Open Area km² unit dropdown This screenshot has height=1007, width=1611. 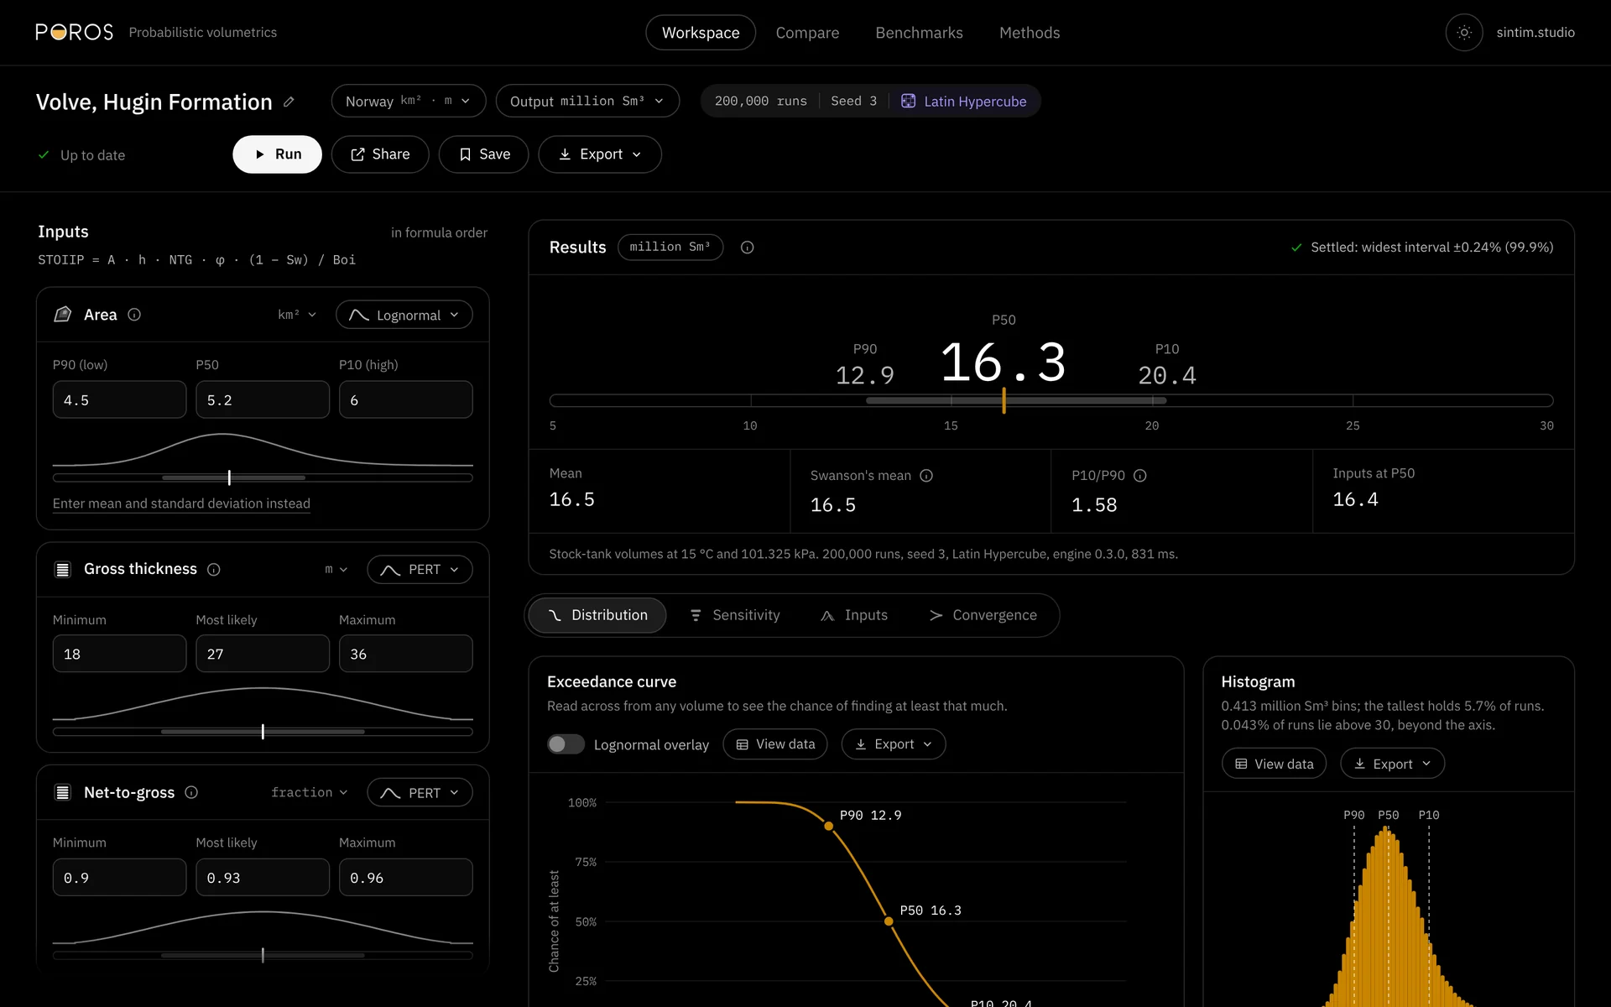pyautogui.click(x=297, y=315)
